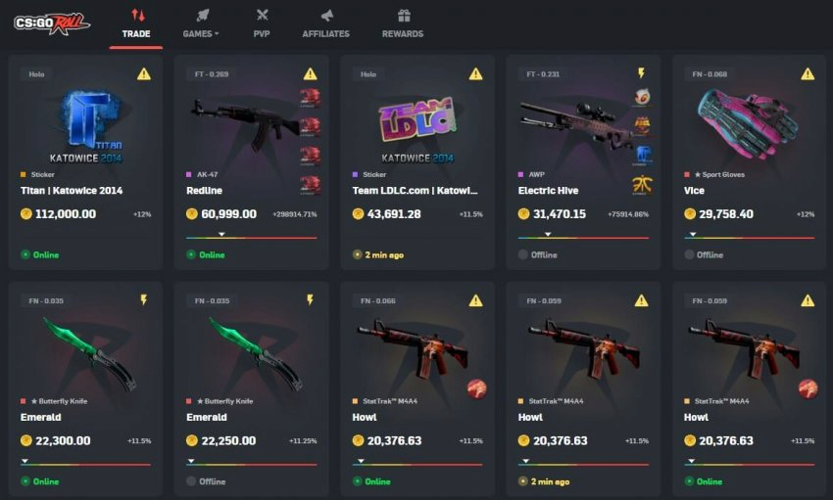Click the CS:GO Roll logo

tap(52, 23)
